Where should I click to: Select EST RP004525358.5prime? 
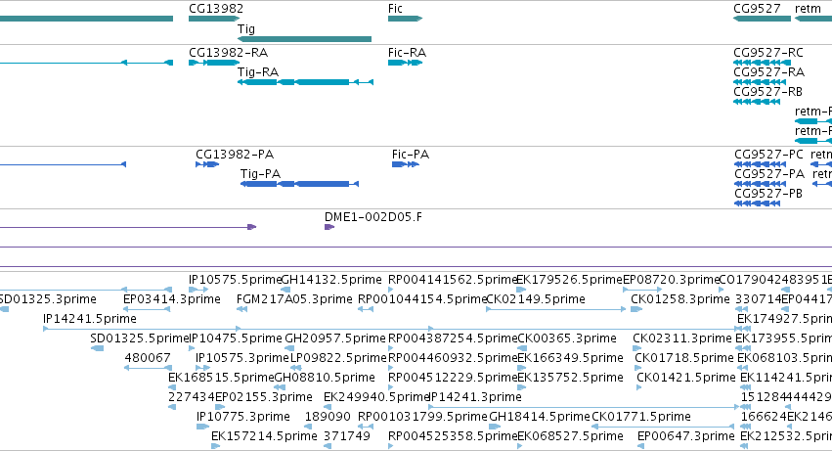pyautogui.click(x=453, y=437)
